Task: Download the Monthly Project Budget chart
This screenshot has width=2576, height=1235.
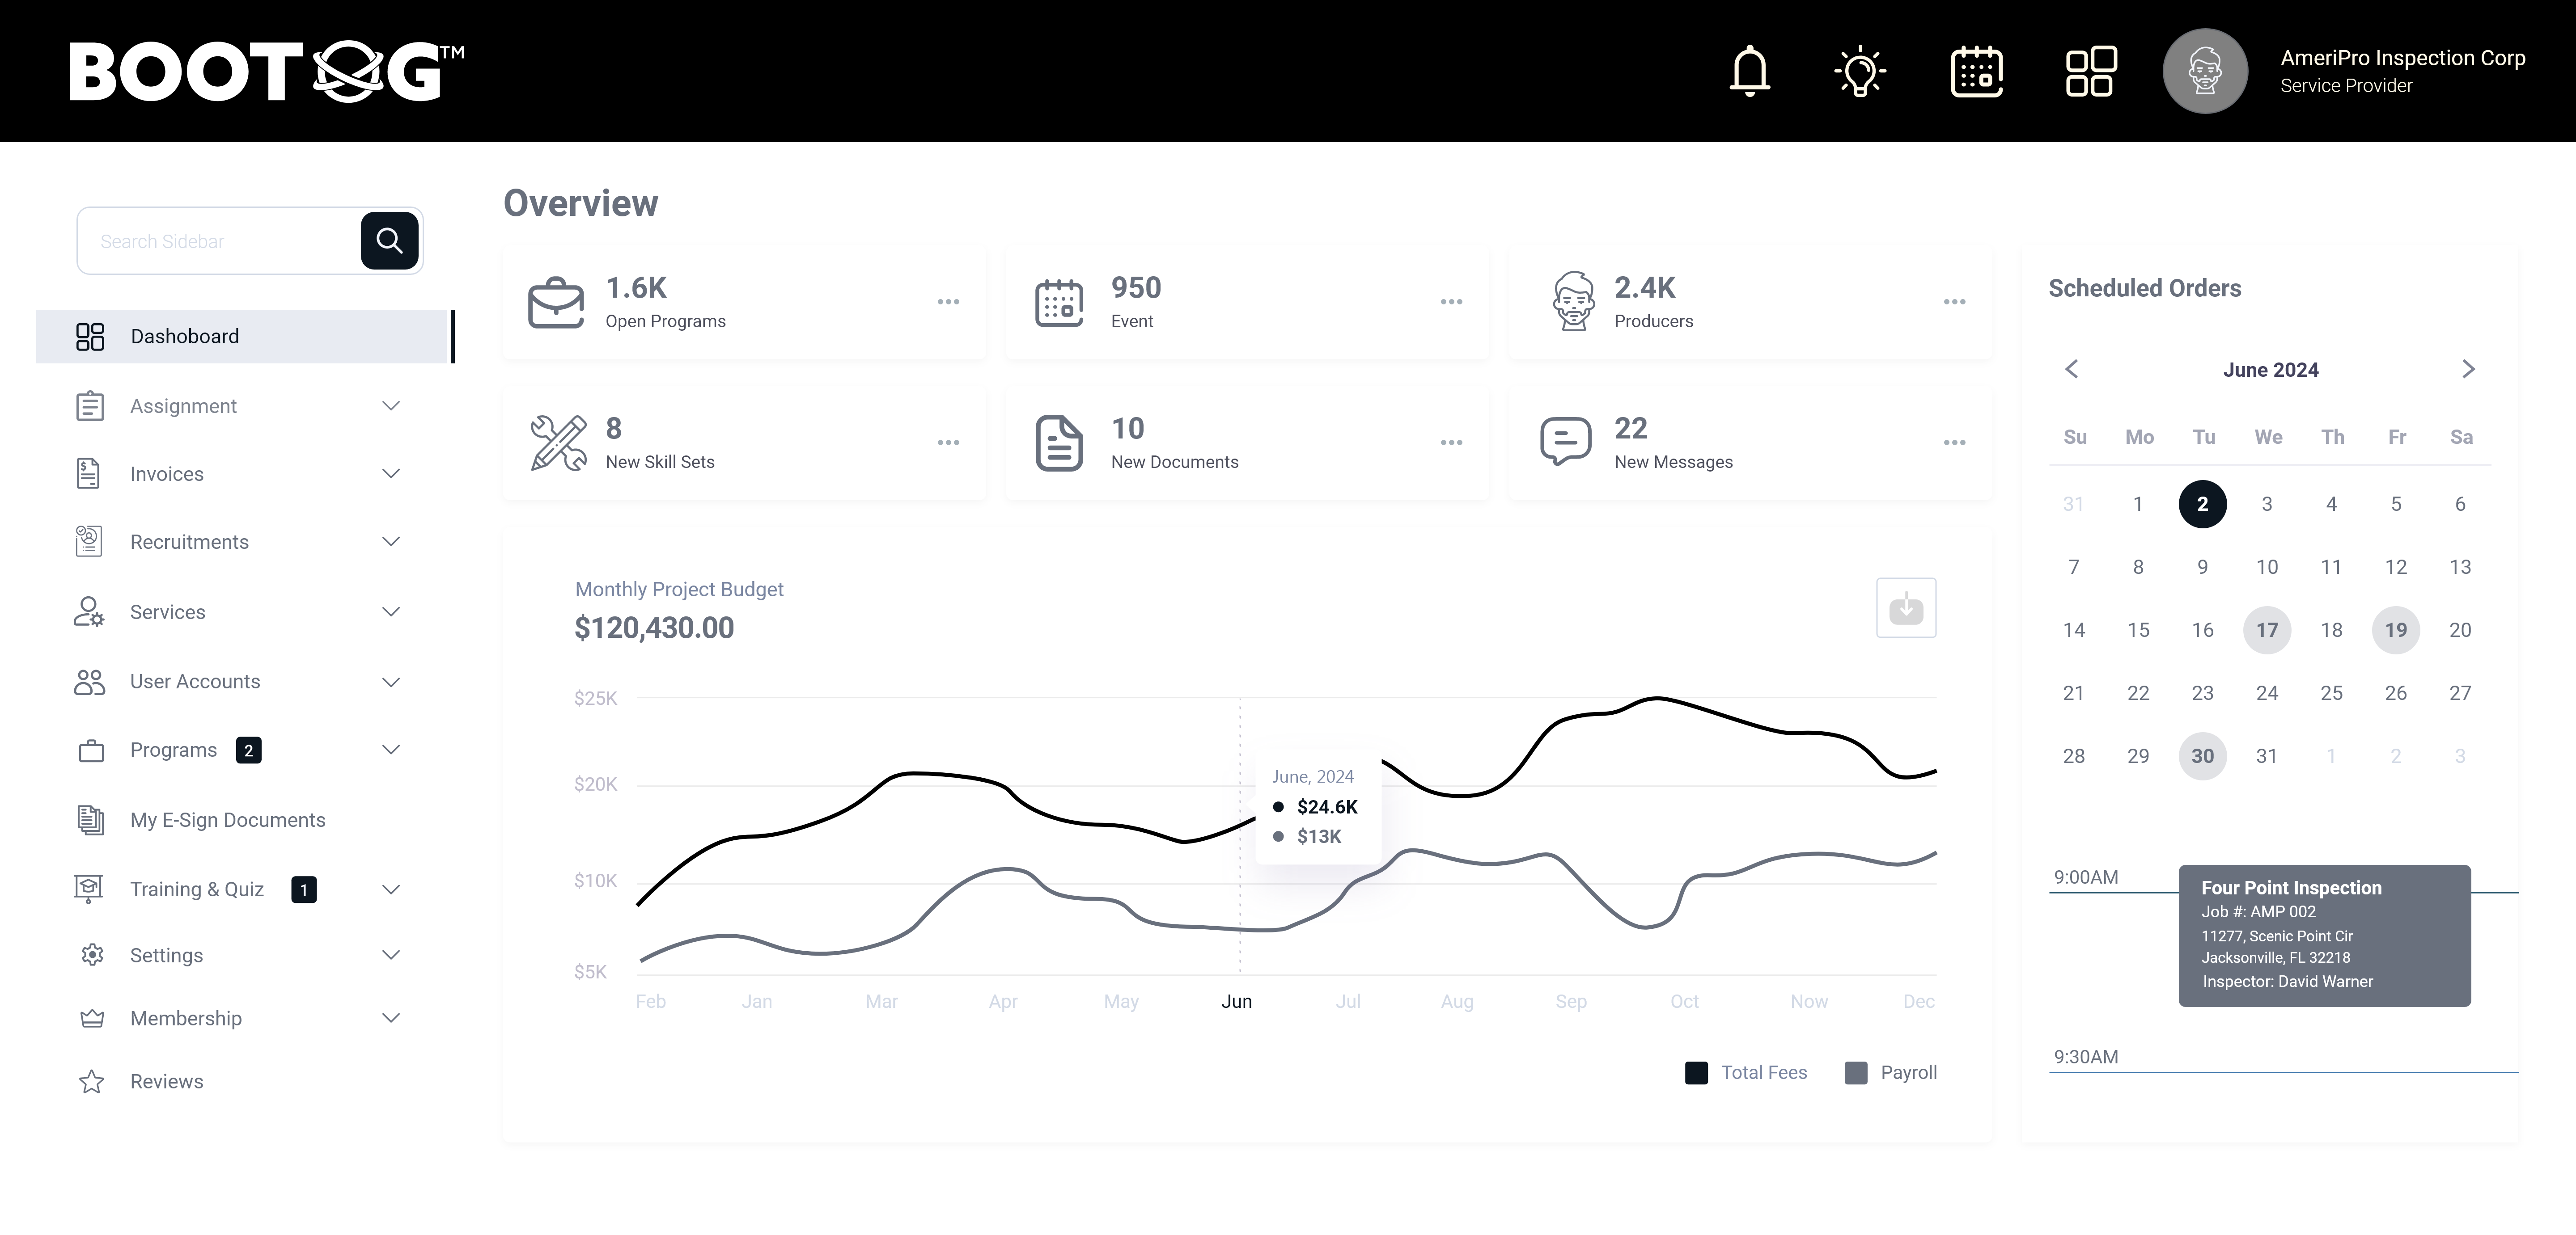Action: (x=1906, y=607)
